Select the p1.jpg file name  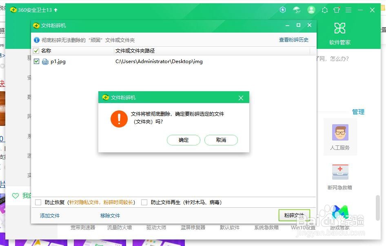(x=58, y=62)
